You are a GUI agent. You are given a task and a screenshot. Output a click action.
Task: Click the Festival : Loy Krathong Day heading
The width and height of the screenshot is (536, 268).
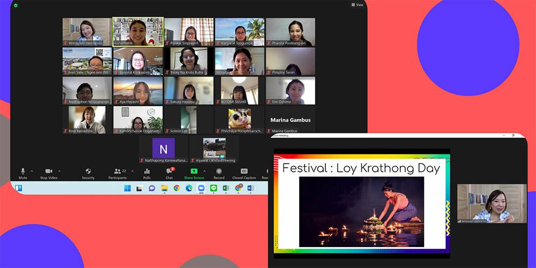tap(361, 168)
